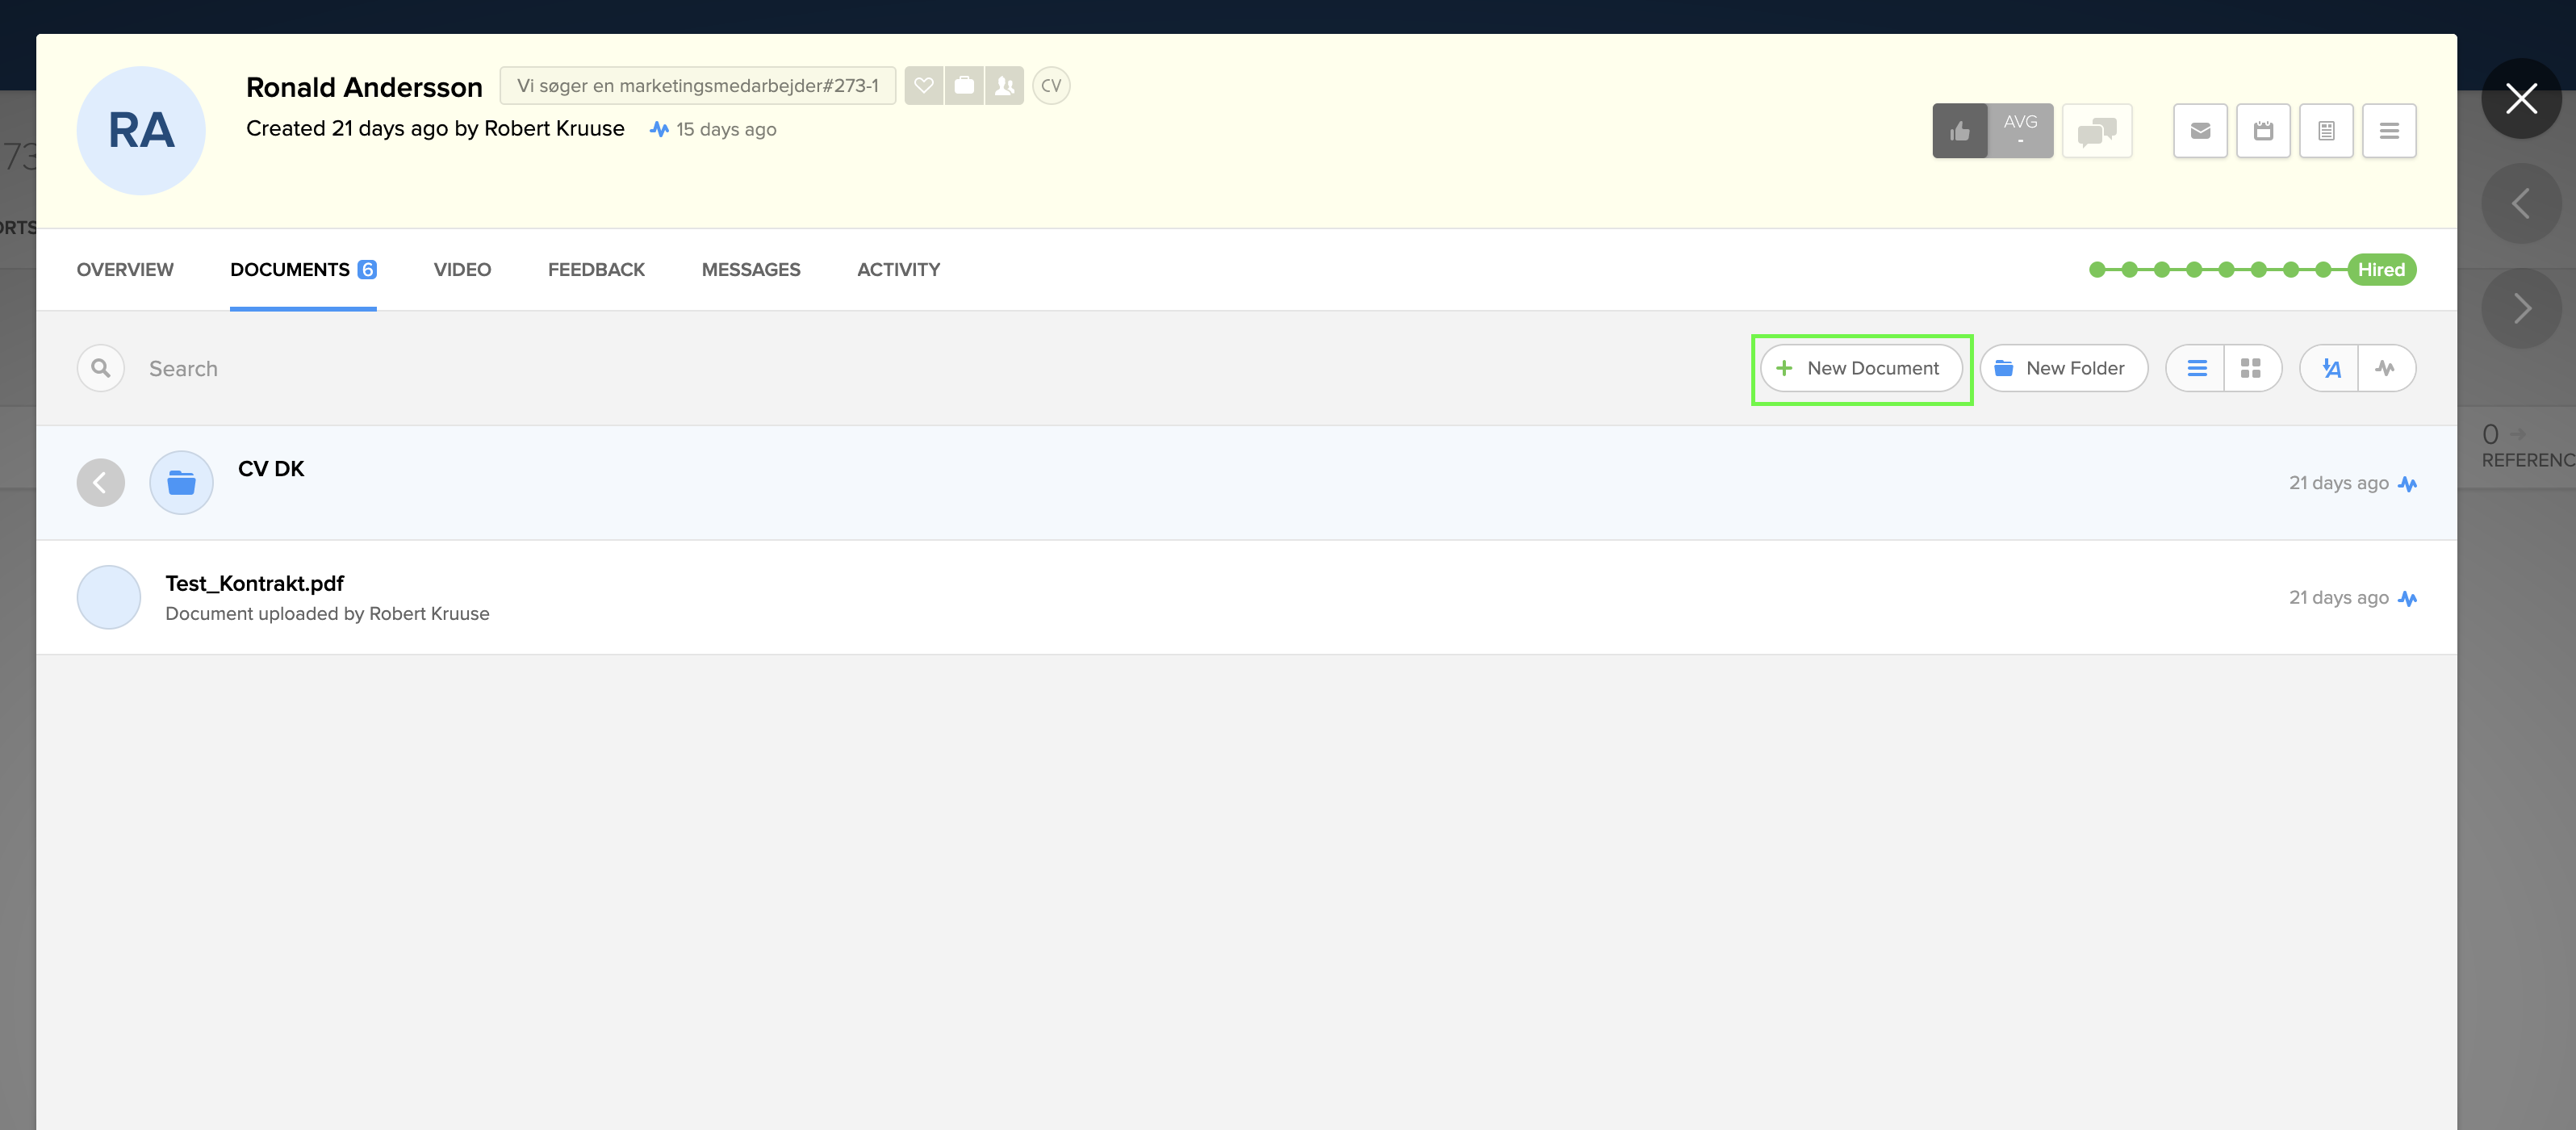Switch documents to grid view
Screen dimensions: 2576x1130
[x=2252, y=367]
